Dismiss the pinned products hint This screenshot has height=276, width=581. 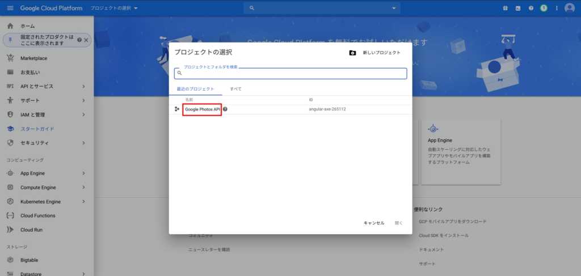(x=86, y=40)
